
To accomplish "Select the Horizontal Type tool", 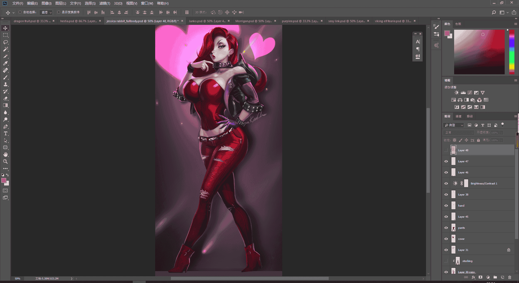I will point(5,134).
